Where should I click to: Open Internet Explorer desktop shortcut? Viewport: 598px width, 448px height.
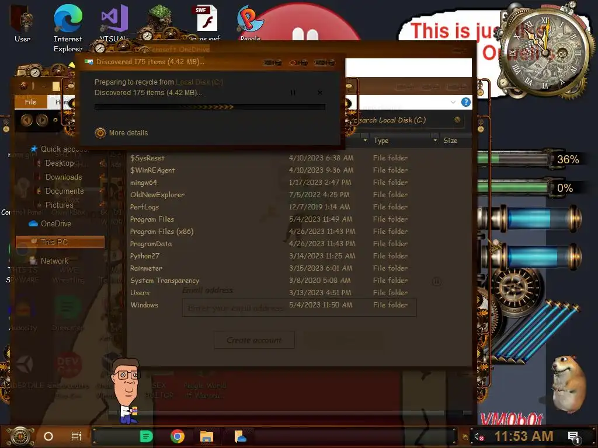pyautogui.click(x=68, y=29)
